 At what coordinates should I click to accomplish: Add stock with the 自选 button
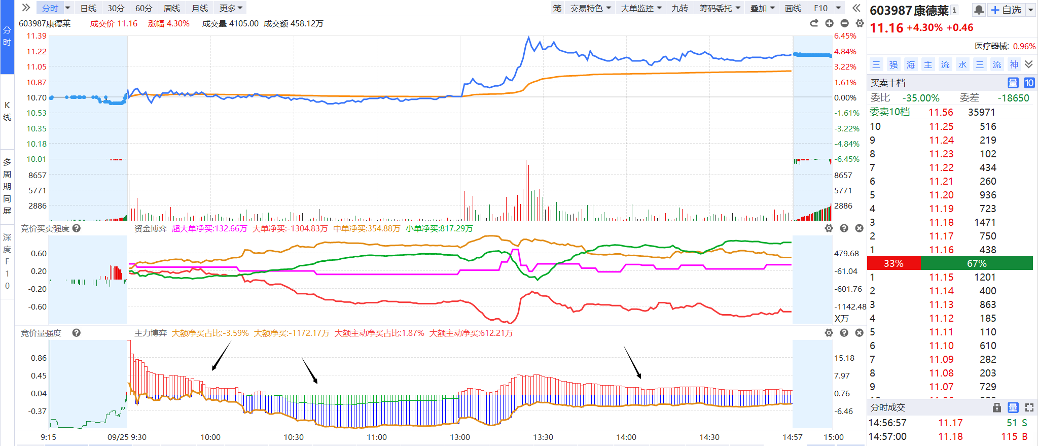click(x=1006, y=10)
